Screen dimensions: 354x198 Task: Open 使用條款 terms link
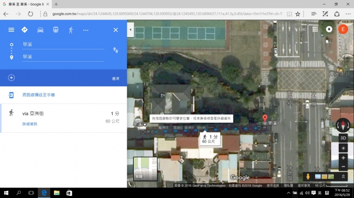click(273, 186)
